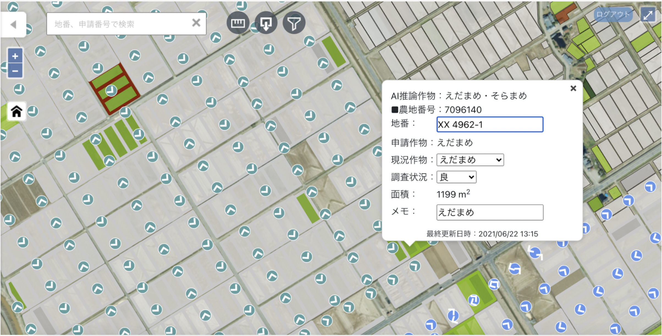Click the 地番 input field XX 4962-1
This screenshot has height=336, width=662.
tap(490, 125)
